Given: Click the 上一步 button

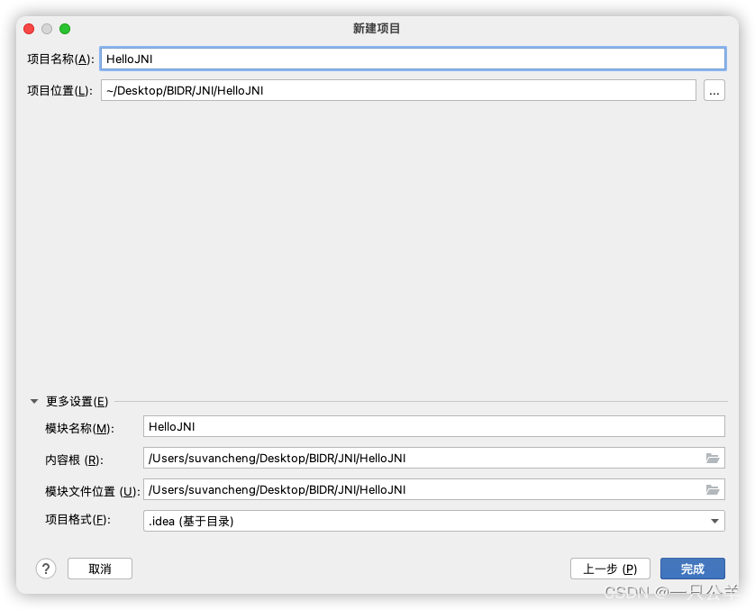Looking at the screenshot, I should [x=610, y=569].
